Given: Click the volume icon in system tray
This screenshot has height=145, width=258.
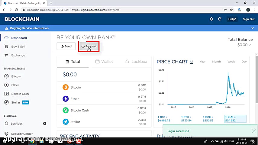Looking at the screenshot, I should pos(226,141).
